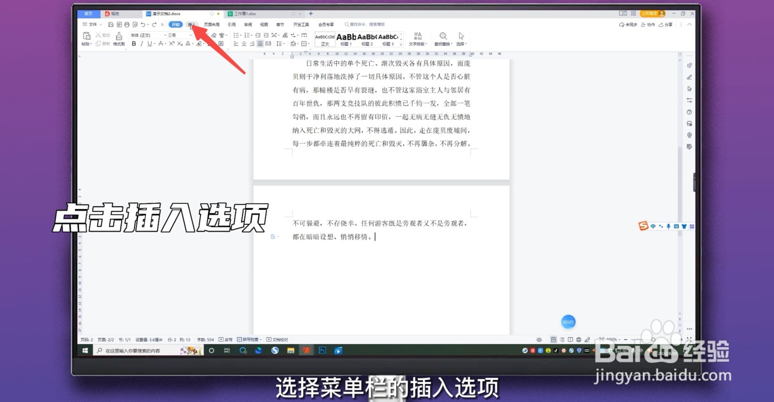Open the paste options dropdown arrow
Screen dimensions: 774x402
pyautogui.click(x=91, y=44)
